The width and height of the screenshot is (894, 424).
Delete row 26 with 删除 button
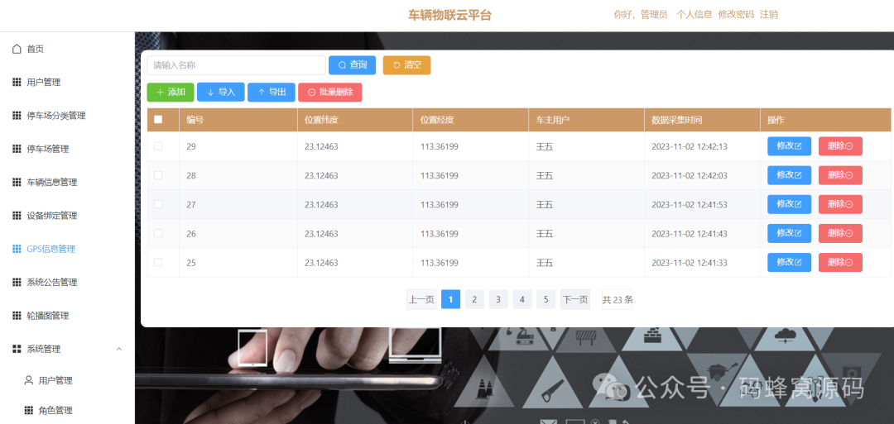point(840,233)
